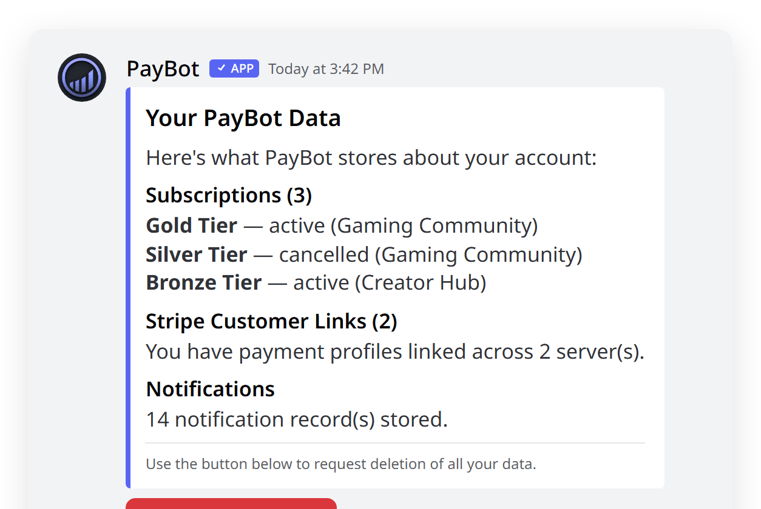Select the Your PayBot Data title
This screenshot has width=761, height=509.
point(243,118)
